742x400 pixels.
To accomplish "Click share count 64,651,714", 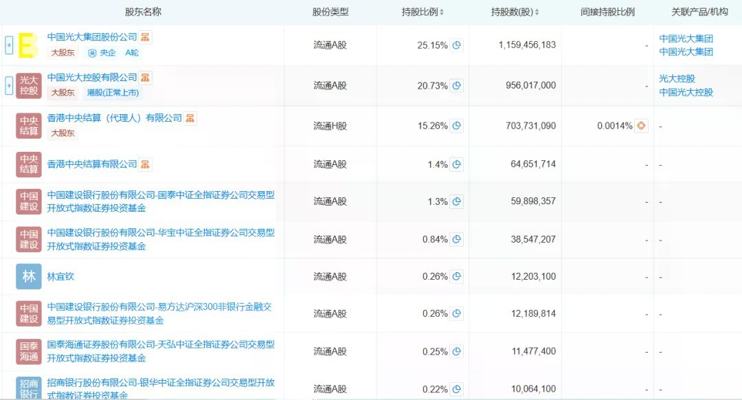I will pos(533,164).
